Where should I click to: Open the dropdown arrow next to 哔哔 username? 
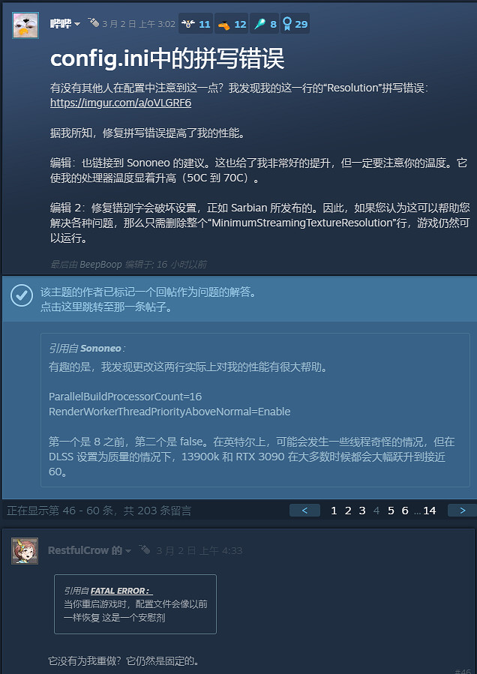click(77, 24)
